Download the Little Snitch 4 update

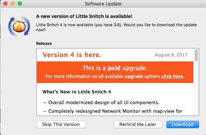coord(183,124)
